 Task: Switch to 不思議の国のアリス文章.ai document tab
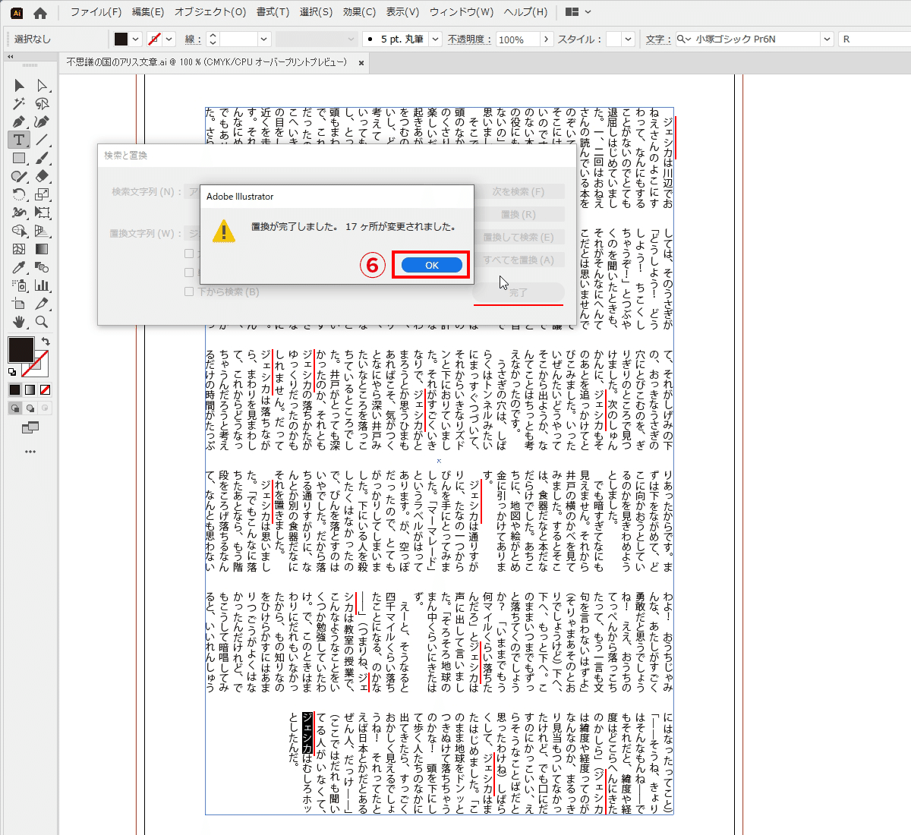206,63
